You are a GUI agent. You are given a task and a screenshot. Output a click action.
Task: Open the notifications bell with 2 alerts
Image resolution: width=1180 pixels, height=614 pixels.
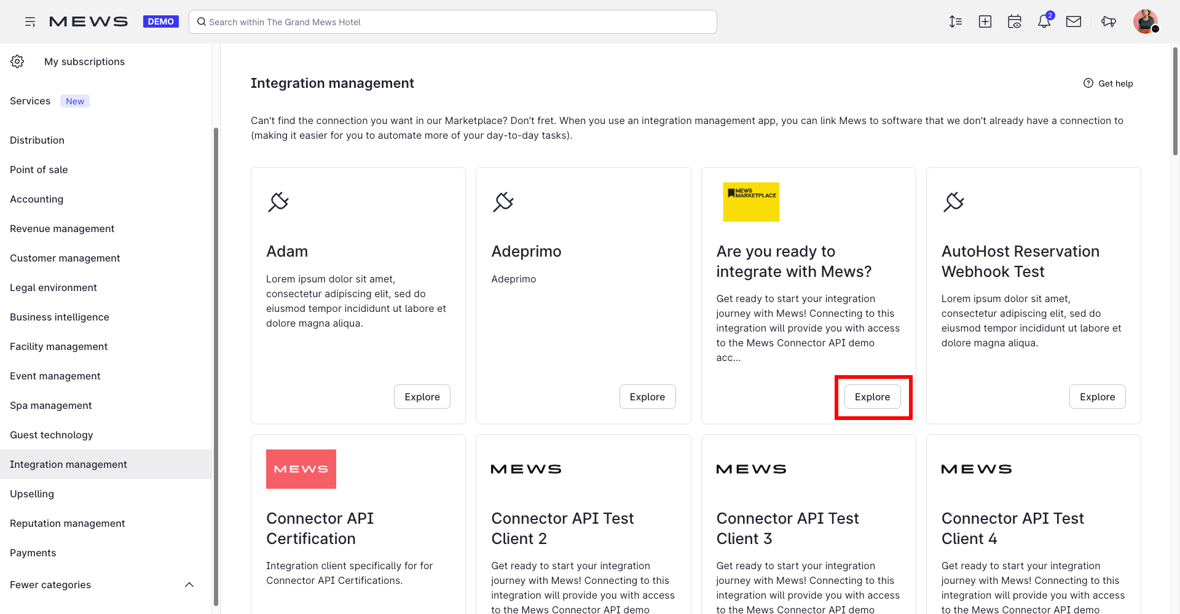[1044, 21]
